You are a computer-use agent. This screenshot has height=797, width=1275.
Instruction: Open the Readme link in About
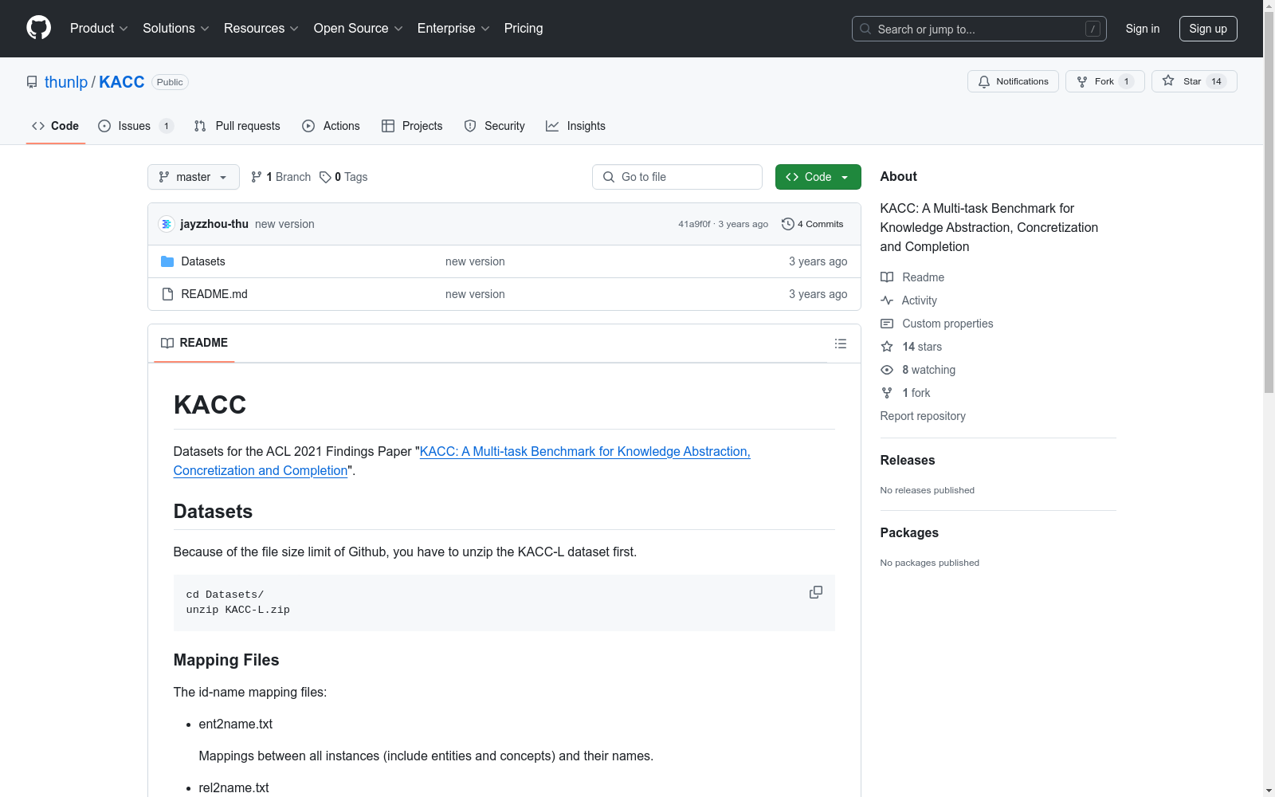coord(912,277)
